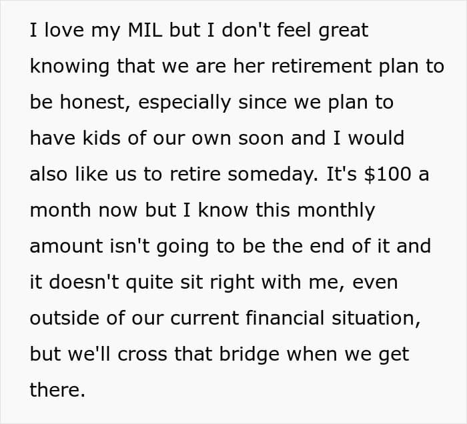Click the word "someday." in the text
This screenshot has height=424, width=467.
(273, 174)
